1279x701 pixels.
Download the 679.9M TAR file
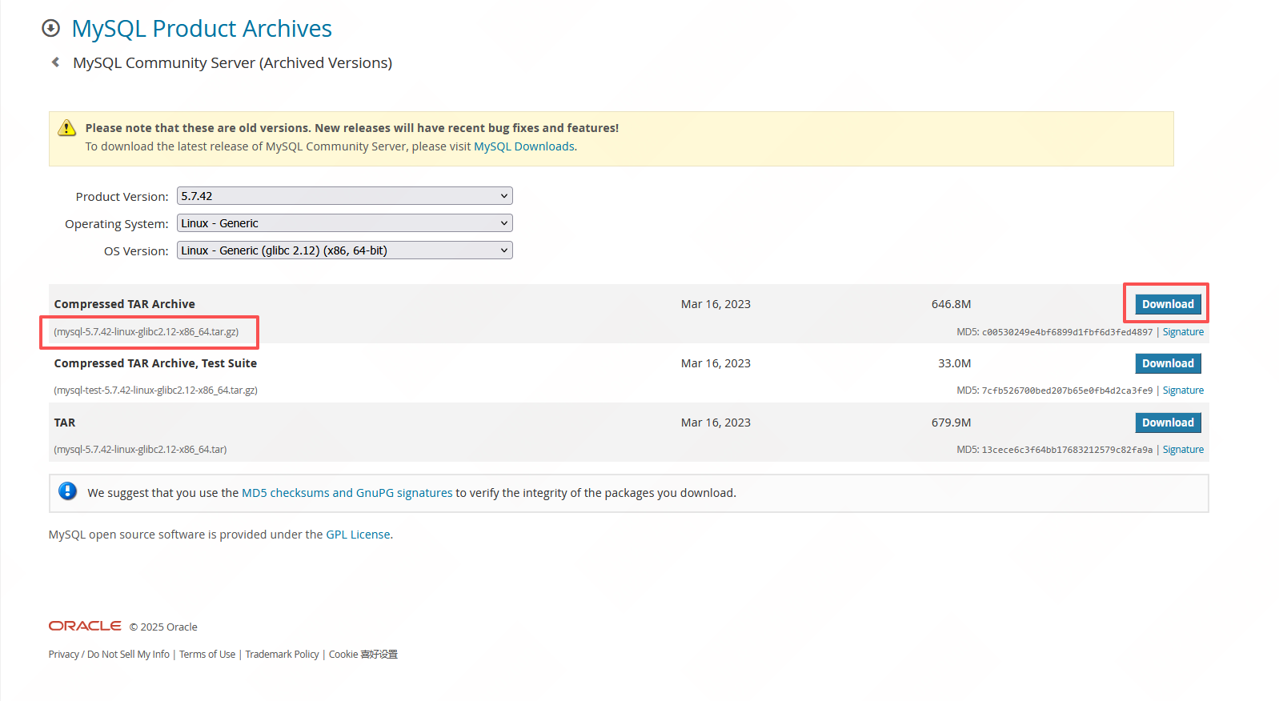[1168, 423]
